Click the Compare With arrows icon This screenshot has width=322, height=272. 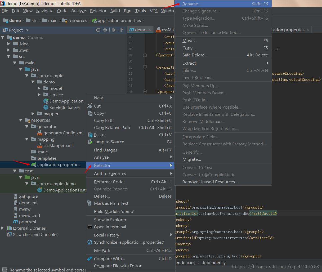tap(90, 258)
